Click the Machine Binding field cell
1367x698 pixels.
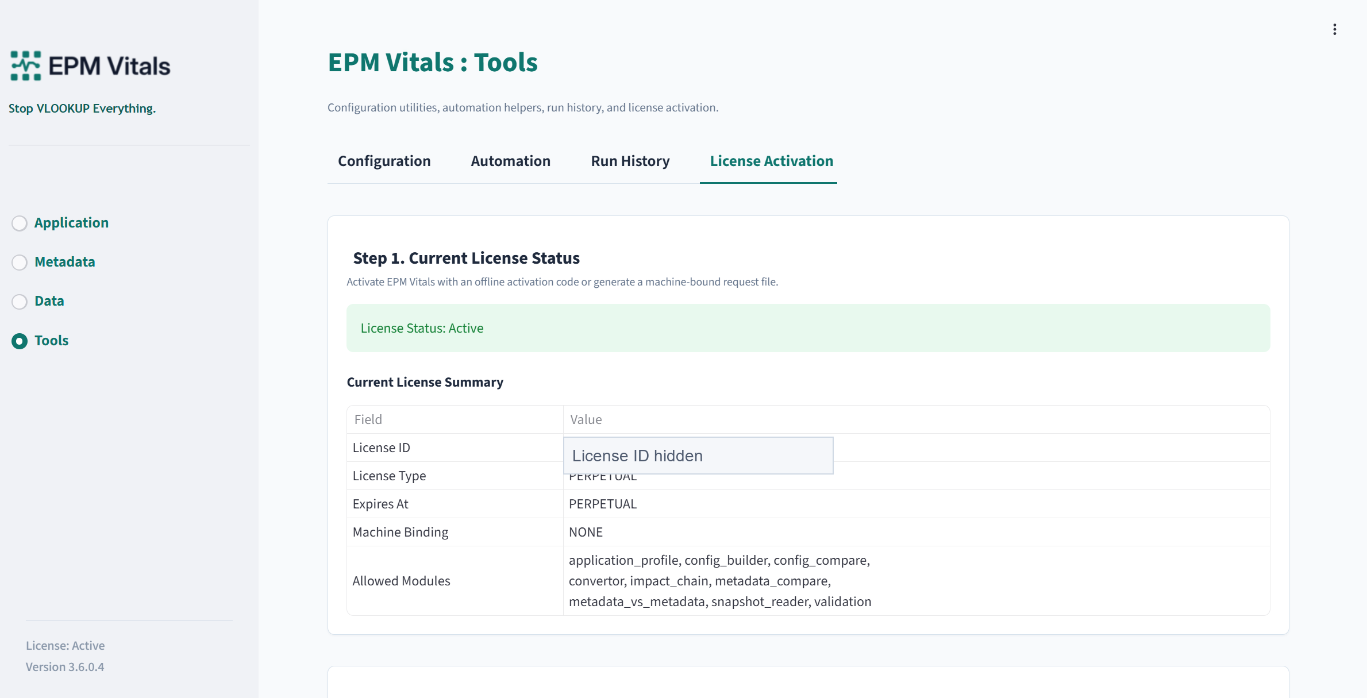(x=455, y=532)
